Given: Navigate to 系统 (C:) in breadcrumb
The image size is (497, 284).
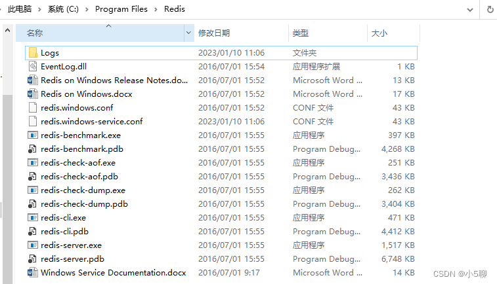Looking at the screenshot, I should (x=65, y=10).
